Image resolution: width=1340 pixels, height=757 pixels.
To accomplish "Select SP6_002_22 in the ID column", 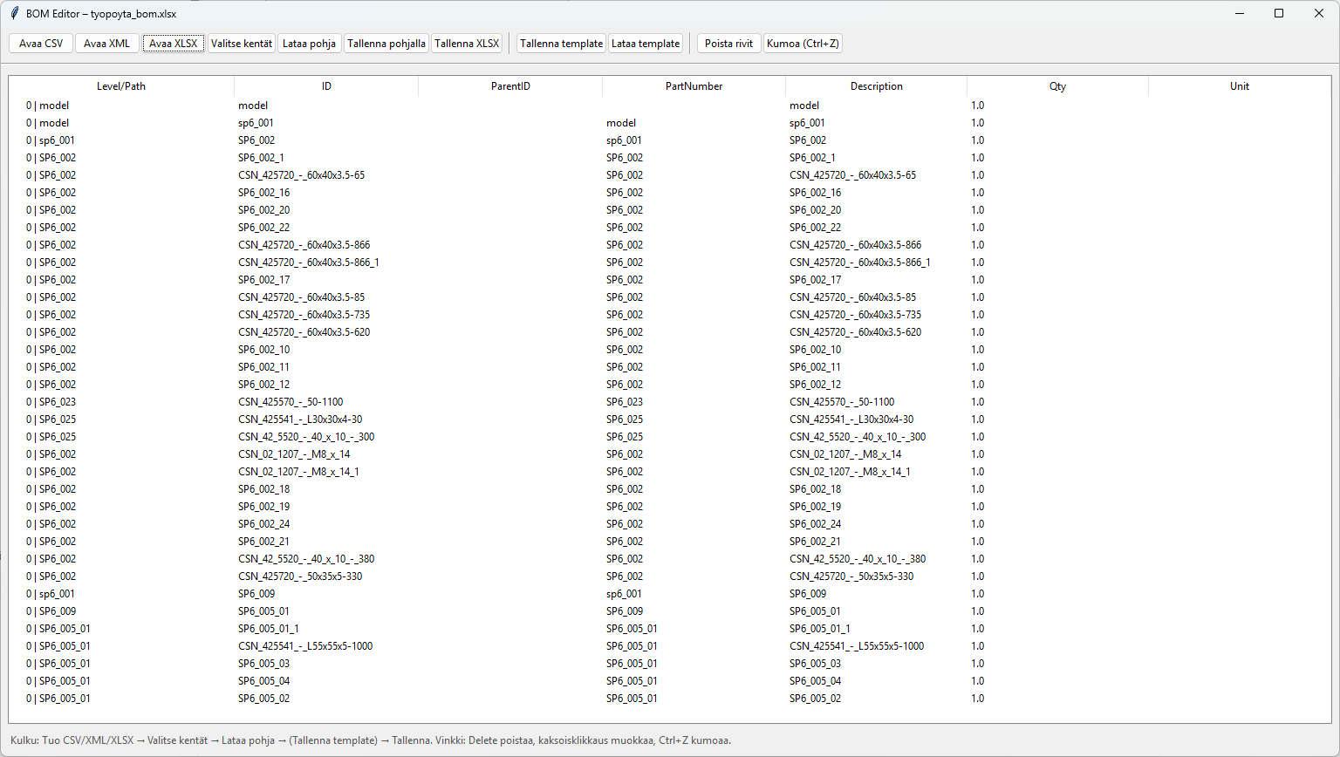I will tap(263, 228).
